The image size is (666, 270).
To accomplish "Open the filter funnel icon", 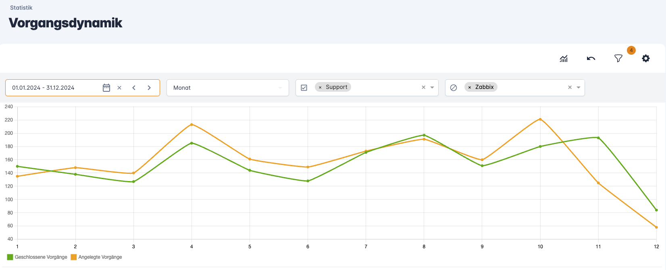I will pos(618,59).
